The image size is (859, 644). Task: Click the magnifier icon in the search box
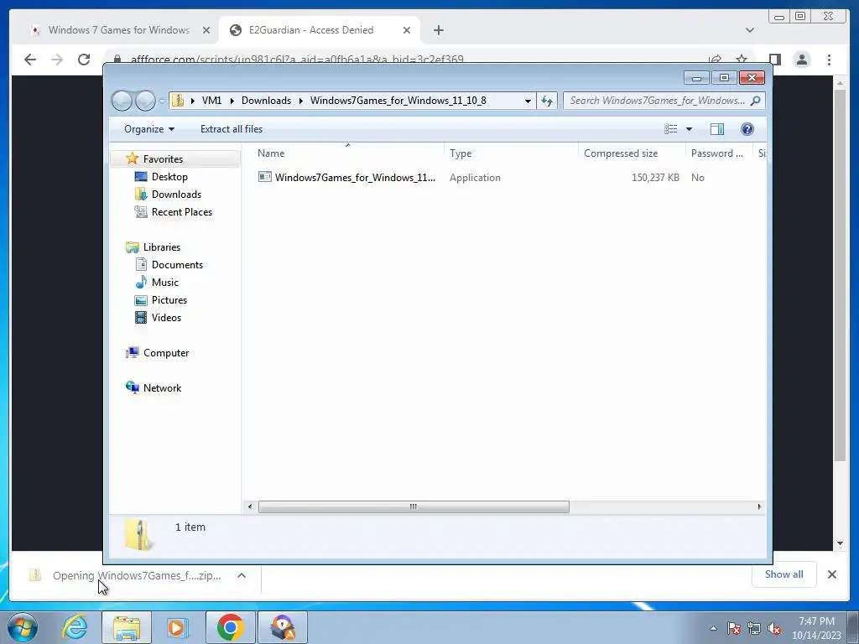pos(756,101)
